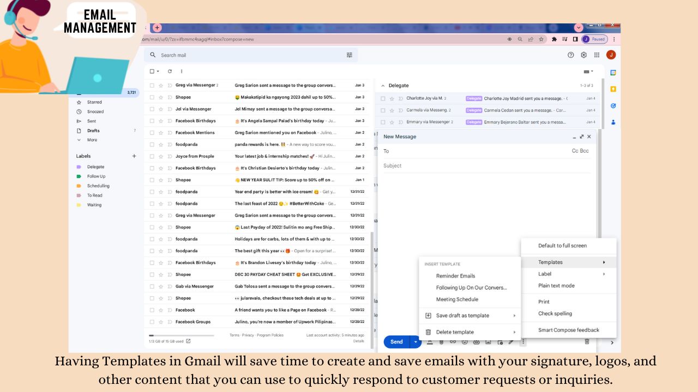This screenshot has width=698, height=392.
Task: Select checkbox for Jel via Messenger email
Action: point(152,109)
